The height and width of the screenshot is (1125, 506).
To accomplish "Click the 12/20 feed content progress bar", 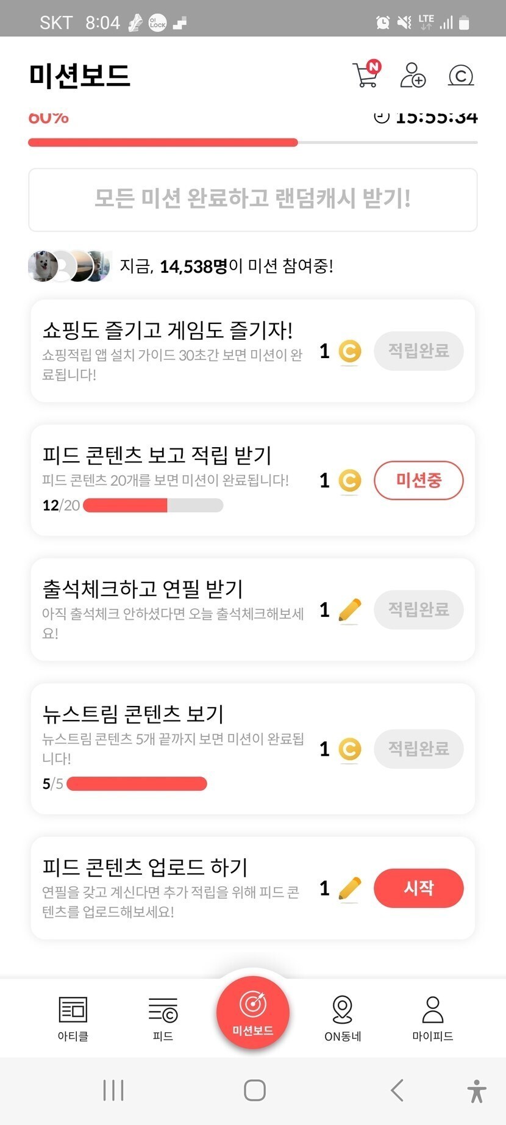I will point(153,505).
